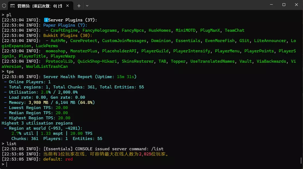Click the shield admin icon in title bar
303x169 pixels.
pos(4,6)
